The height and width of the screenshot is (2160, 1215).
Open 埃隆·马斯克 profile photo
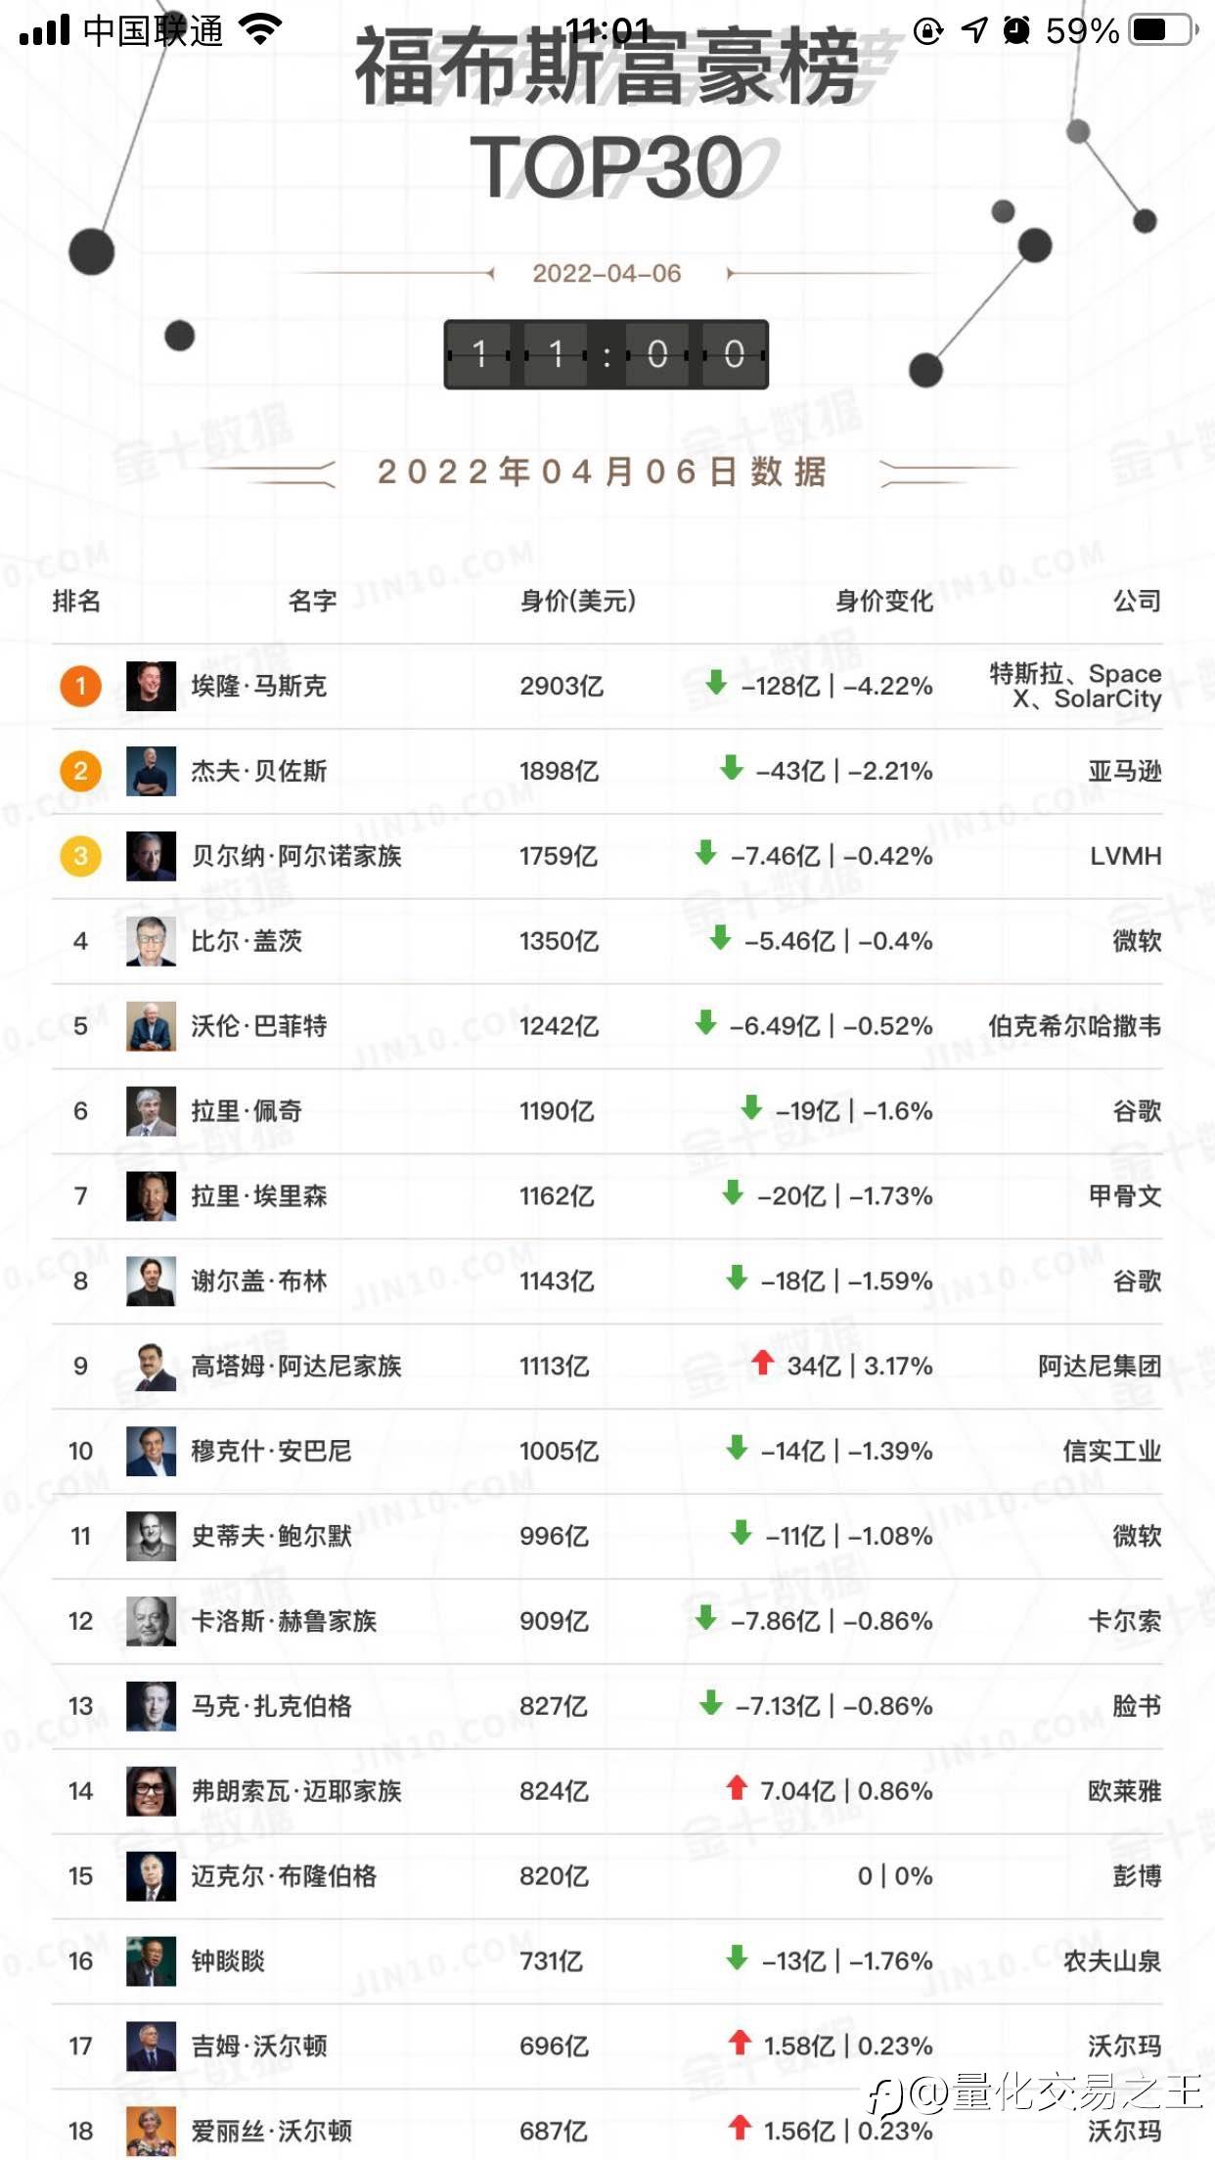coord(152,686)
